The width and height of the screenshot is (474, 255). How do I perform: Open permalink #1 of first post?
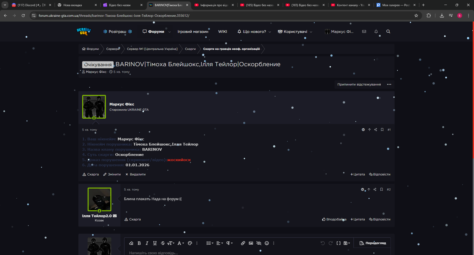point(389,130)
